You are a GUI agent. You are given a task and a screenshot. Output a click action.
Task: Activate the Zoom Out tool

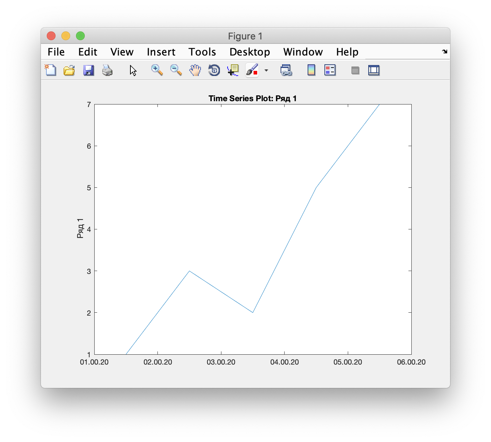tap(176, 70)
